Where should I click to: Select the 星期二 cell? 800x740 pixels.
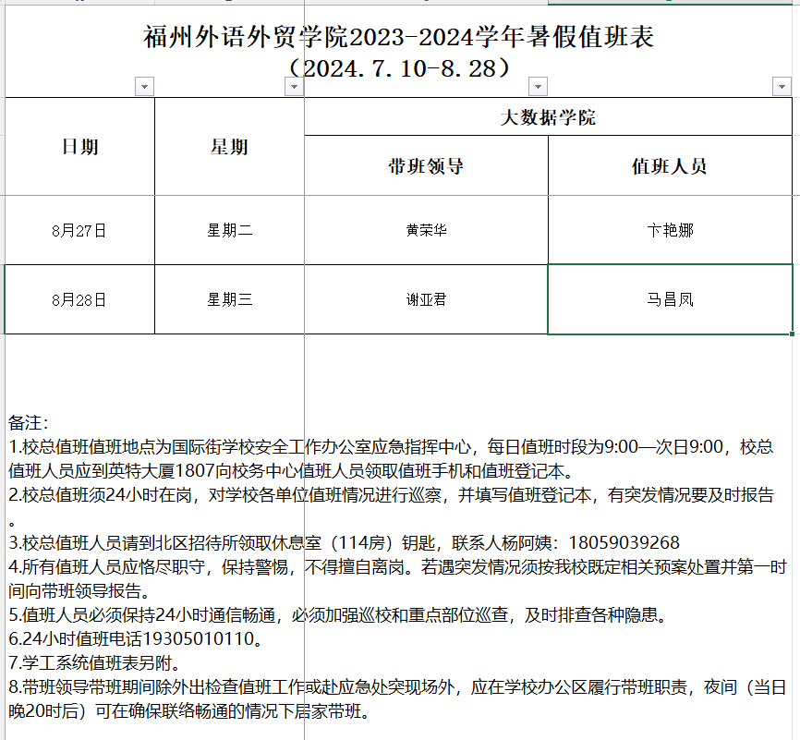click(x=229, y=230)
